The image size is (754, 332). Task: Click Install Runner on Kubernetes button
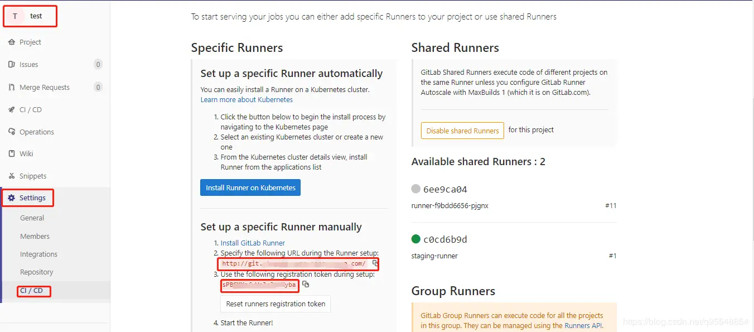click(x=250, y=187)
